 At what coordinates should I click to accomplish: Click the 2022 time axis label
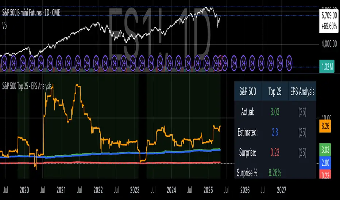(98, 190)
